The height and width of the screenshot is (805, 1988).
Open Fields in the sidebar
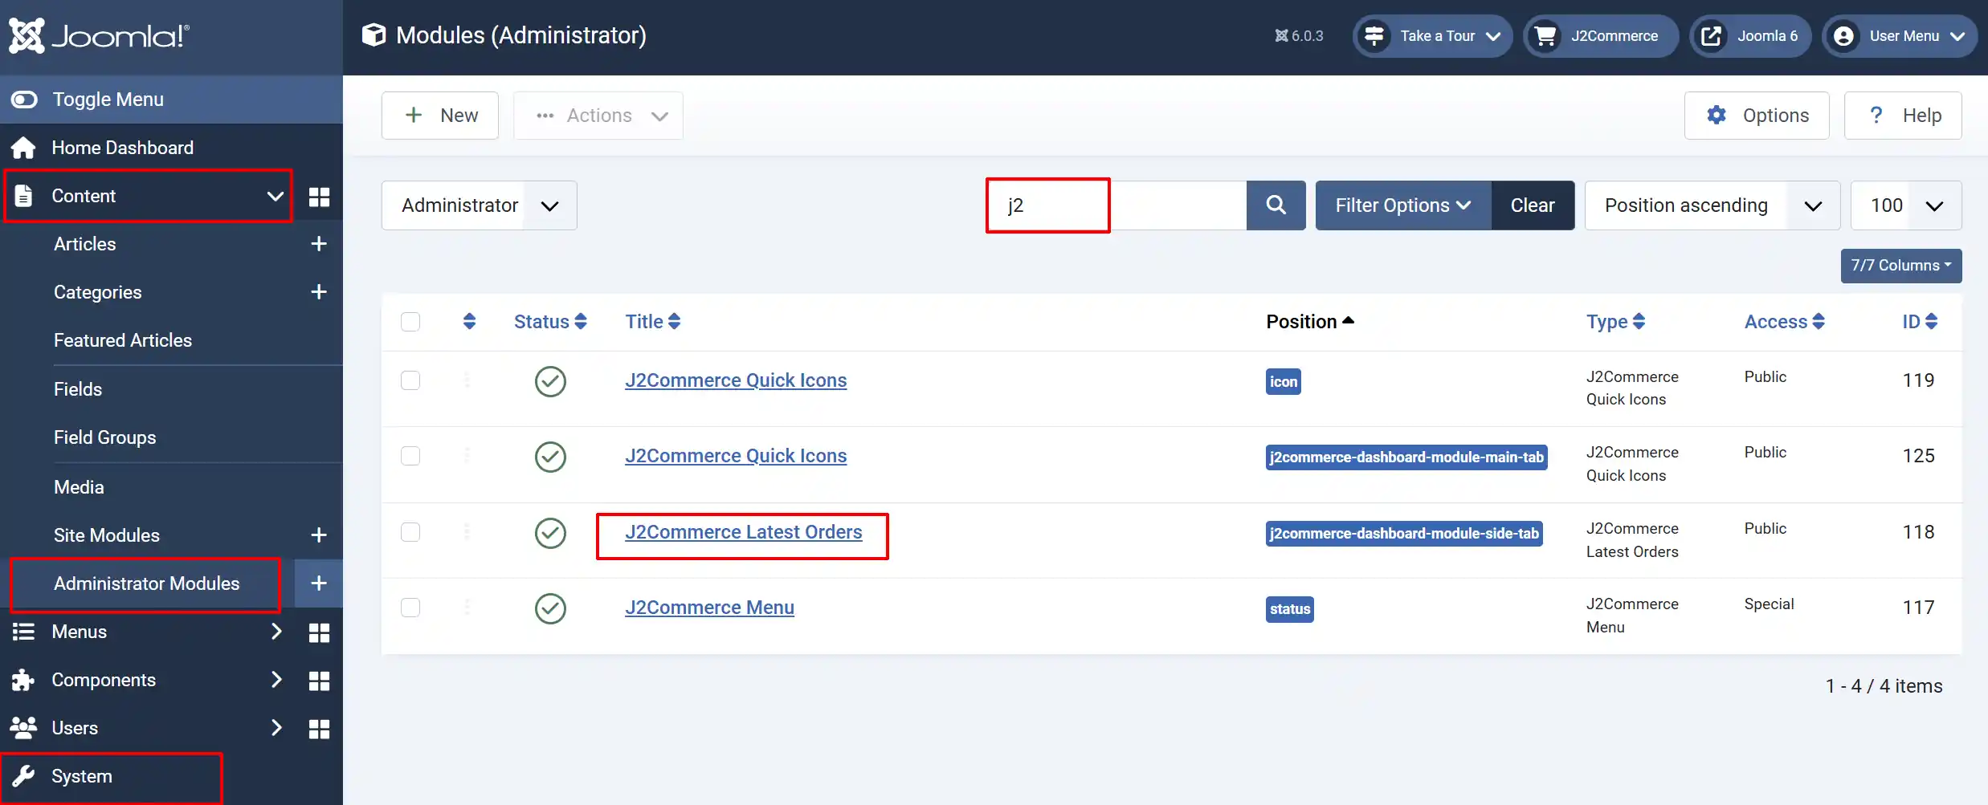click(x=78, y=389)
